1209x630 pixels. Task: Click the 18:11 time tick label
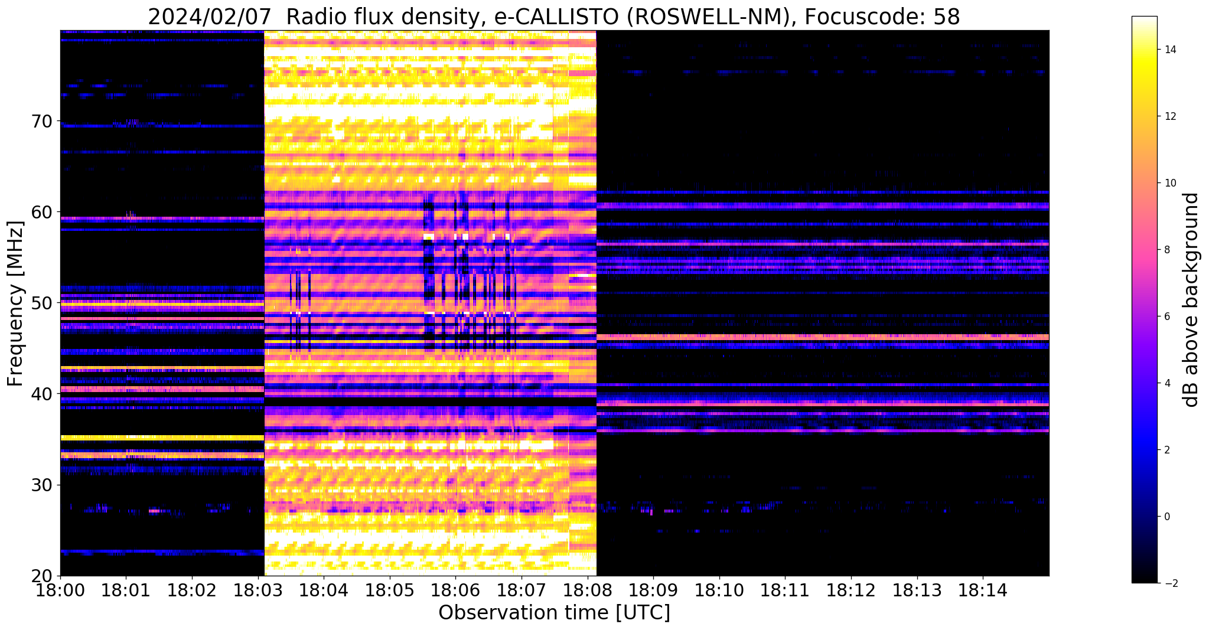click(x=786, y=590)
